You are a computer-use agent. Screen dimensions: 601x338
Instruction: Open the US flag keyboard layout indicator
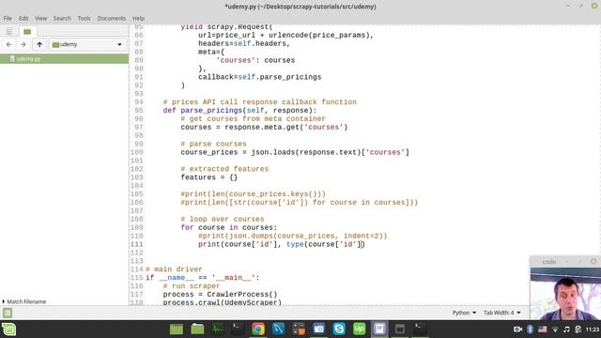[x=543, y=330]
